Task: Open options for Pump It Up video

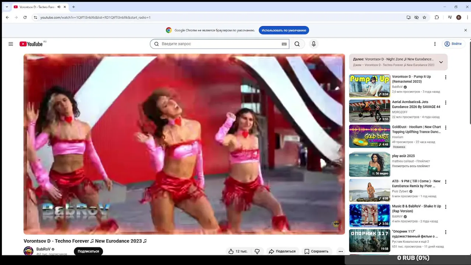Action: click(x=446, y=77)
